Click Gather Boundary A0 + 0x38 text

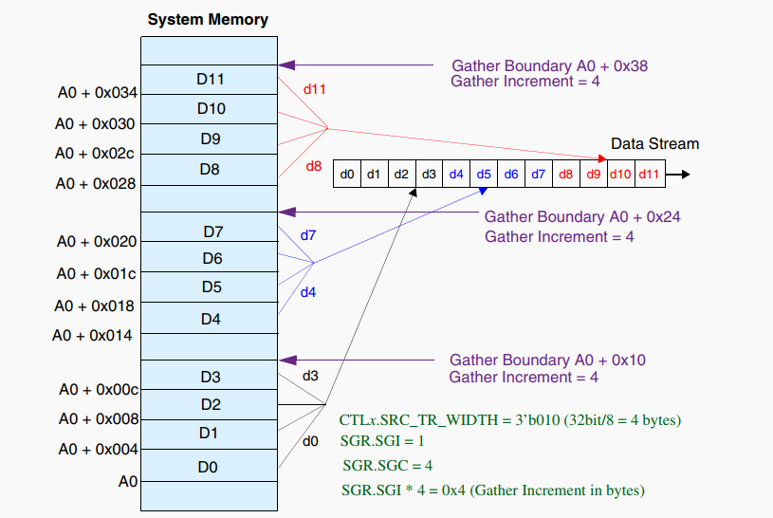[x=550, y=66]
